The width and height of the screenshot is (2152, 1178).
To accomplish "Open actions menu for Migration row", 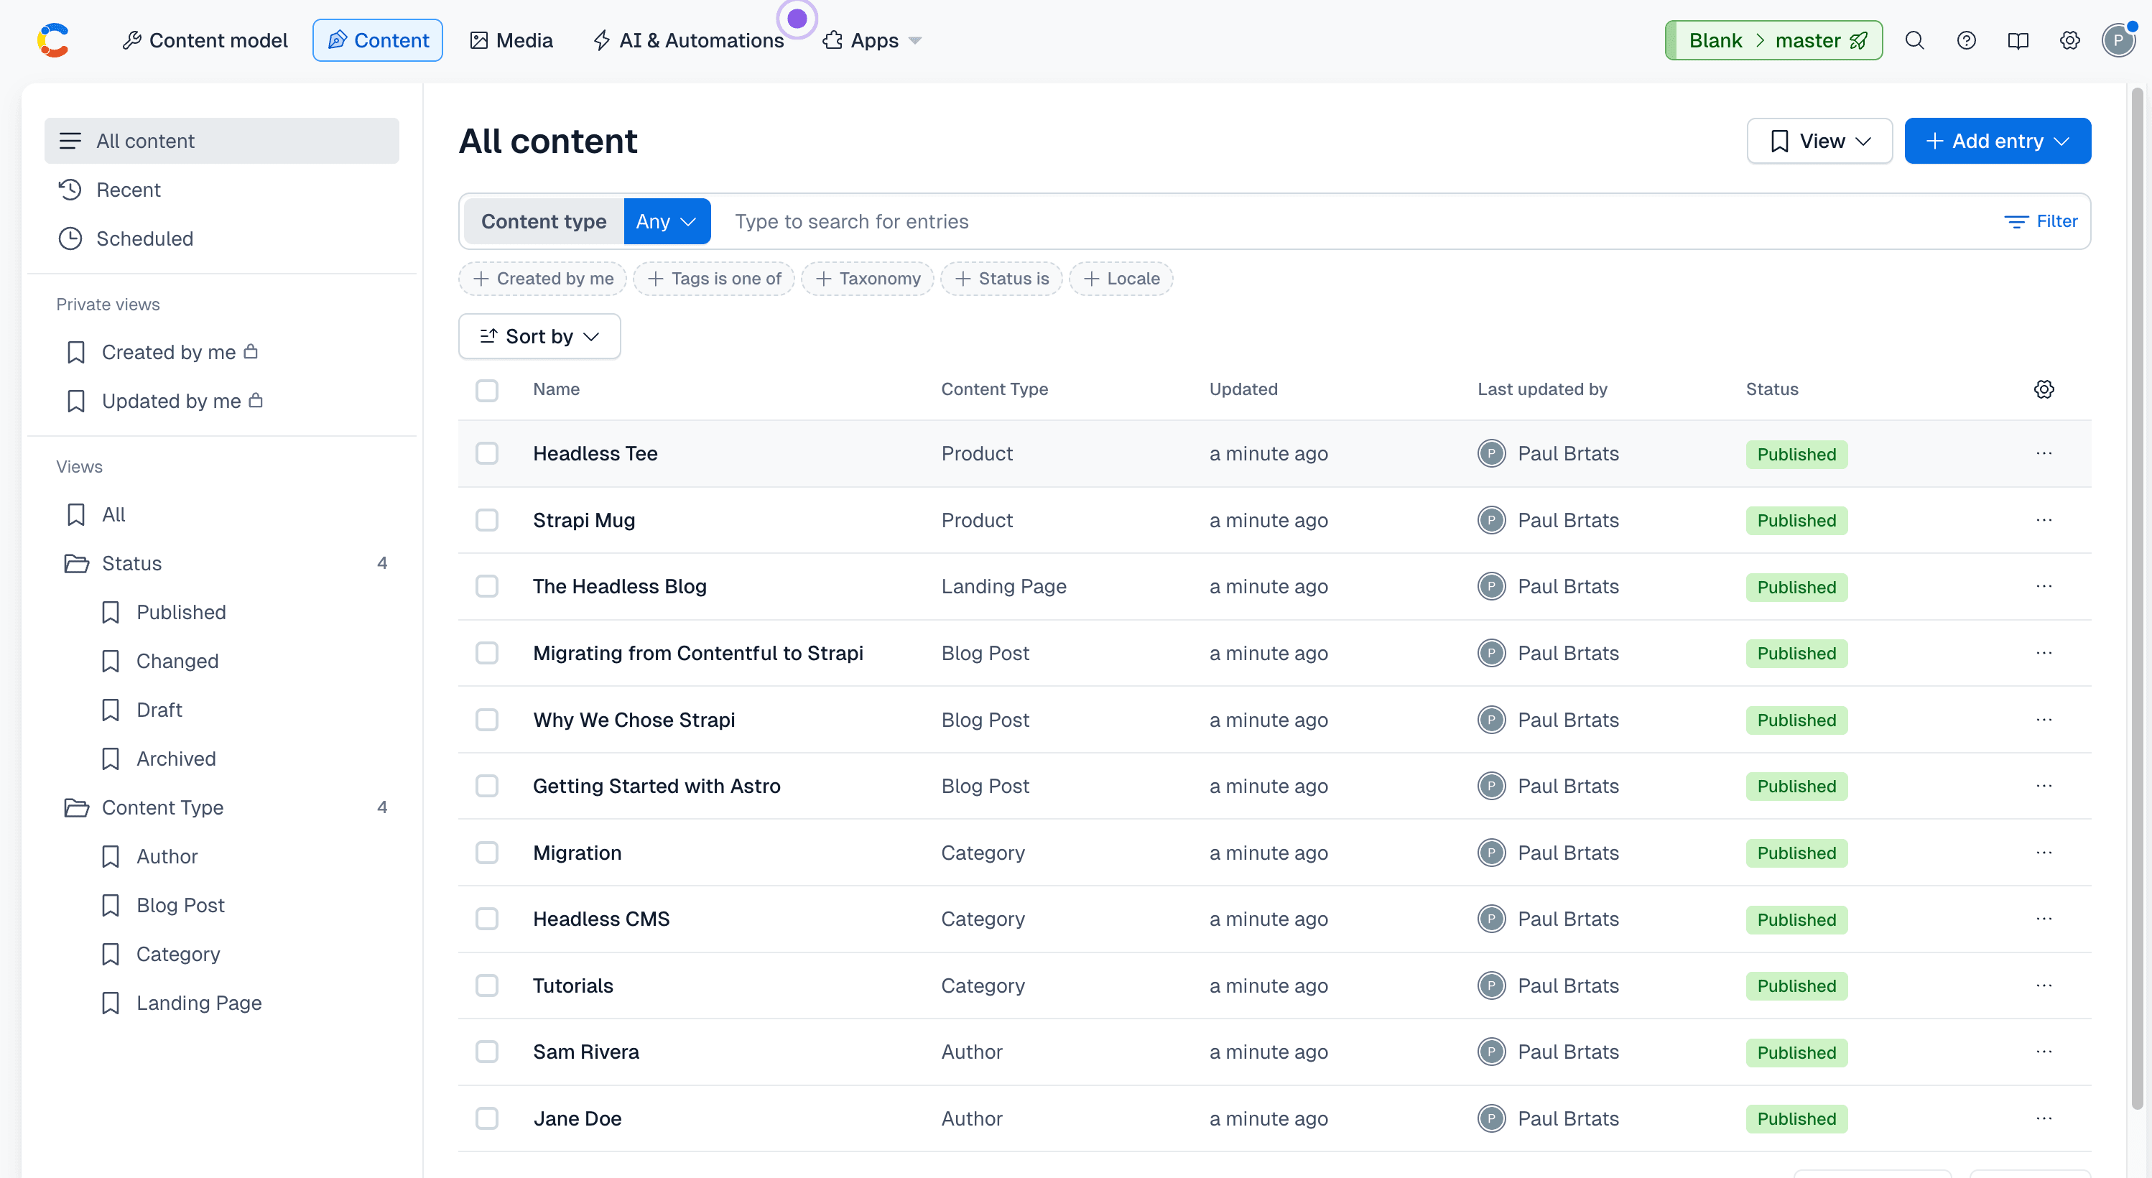I will (x=2044, y=853).
